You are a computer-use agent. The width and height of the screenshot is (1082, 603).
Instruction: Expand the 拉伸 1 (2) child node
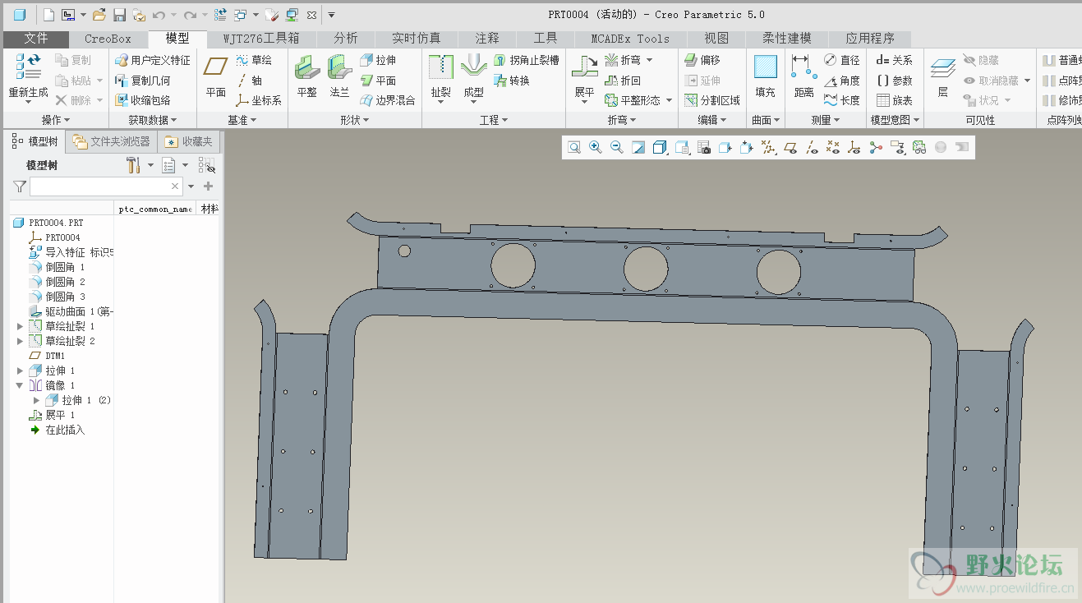pyautogui.click(x=36, y=400)
